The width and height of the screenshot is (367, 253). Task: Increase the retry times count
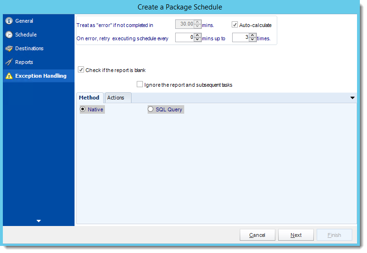[252, 35]
